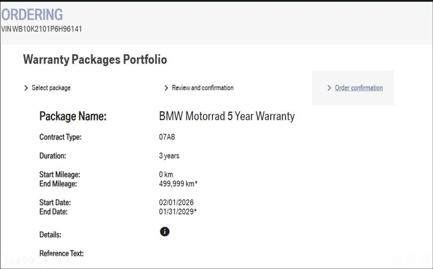Click the Reference Text label

point(61,253)
